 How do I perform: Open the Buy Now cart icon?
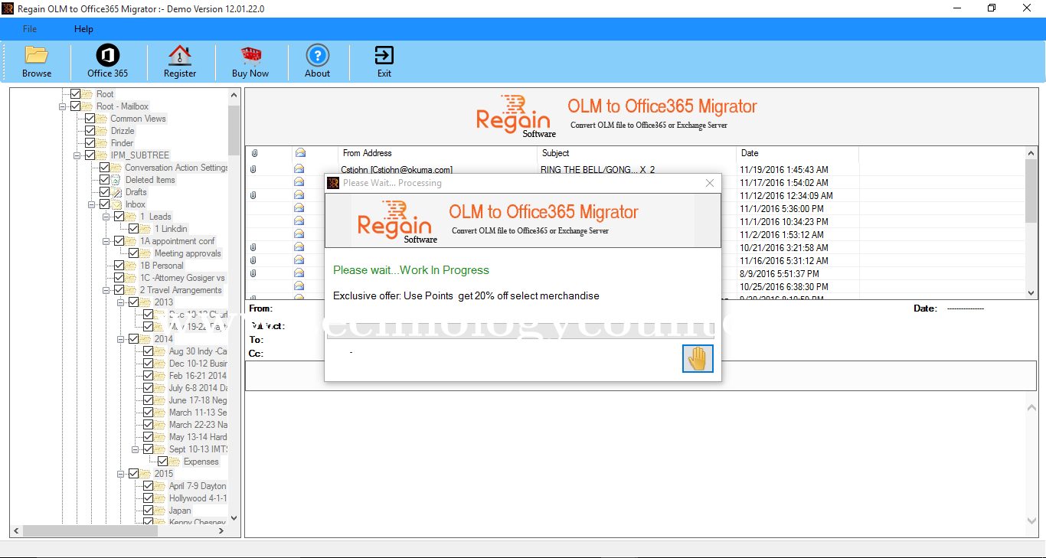(250, 61)
